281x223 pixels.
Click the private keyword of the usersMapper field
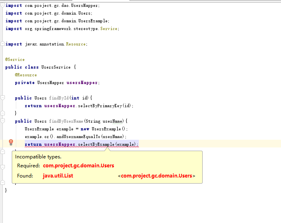click(25, 82)
